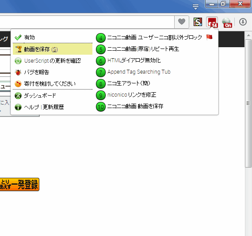This screenshot has width=252, height=236.
Task: Click the extension icon labeled 'On'
Action: (227, 23)
